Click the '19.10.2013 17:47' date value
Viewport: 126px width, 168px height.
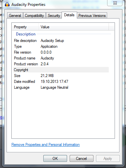(x=54, y=82)
